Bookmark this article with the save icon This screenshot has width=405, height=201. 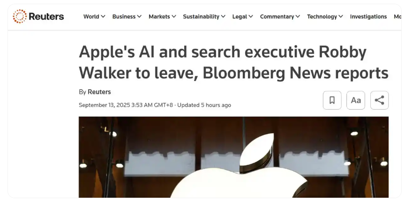pyautogui.click(x=332, y=100)
